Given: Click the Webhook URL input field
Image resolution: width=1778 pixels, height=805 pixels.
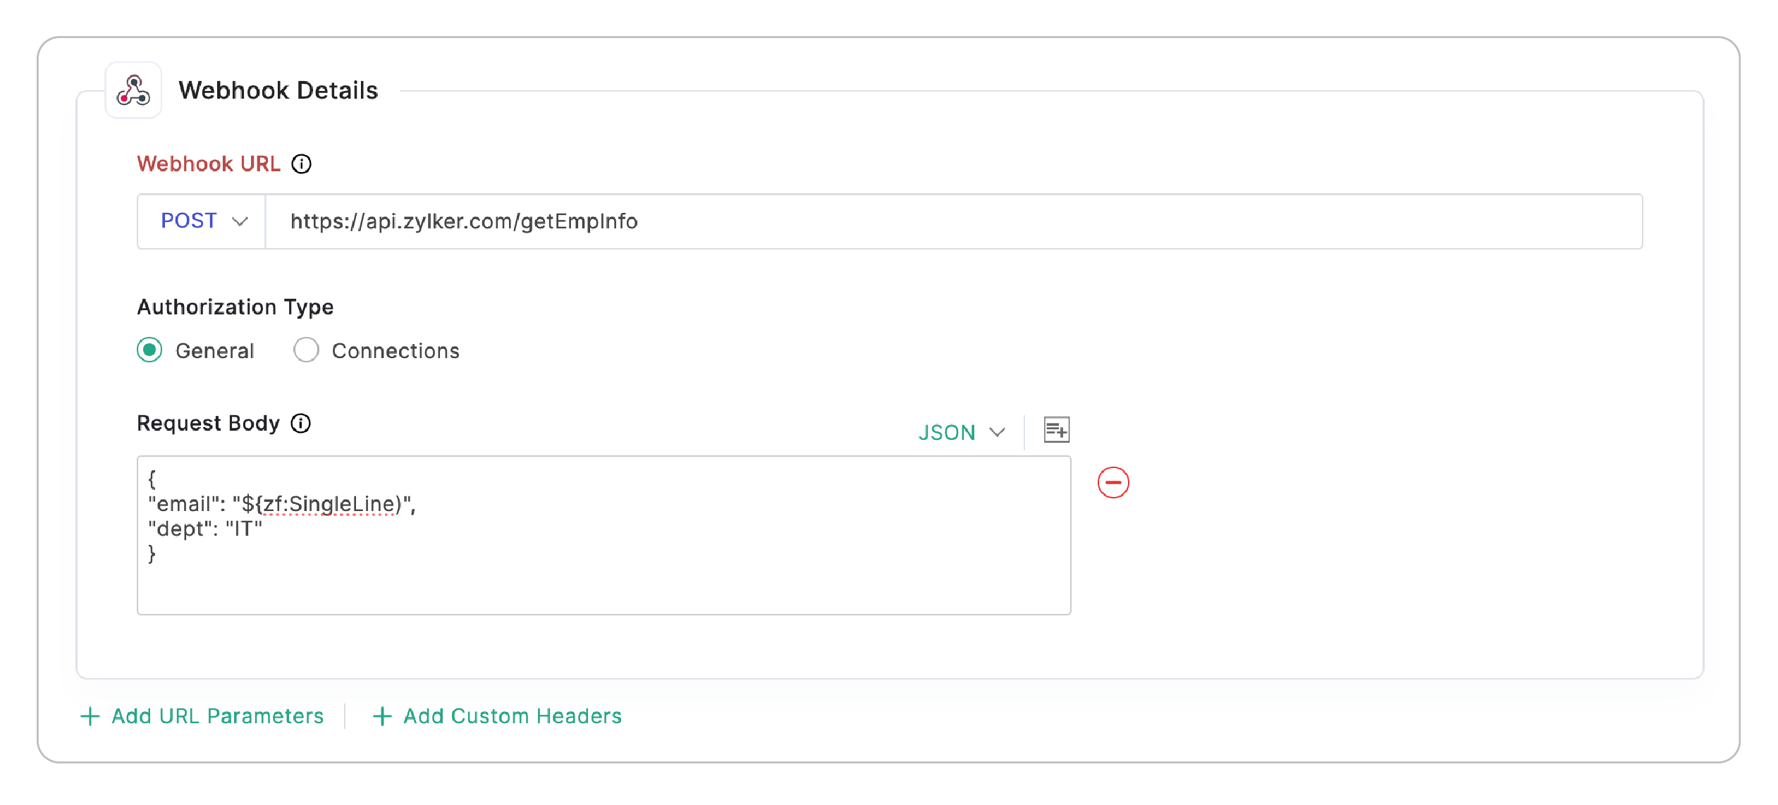Looking at the screenshot, I should [954, 221].
